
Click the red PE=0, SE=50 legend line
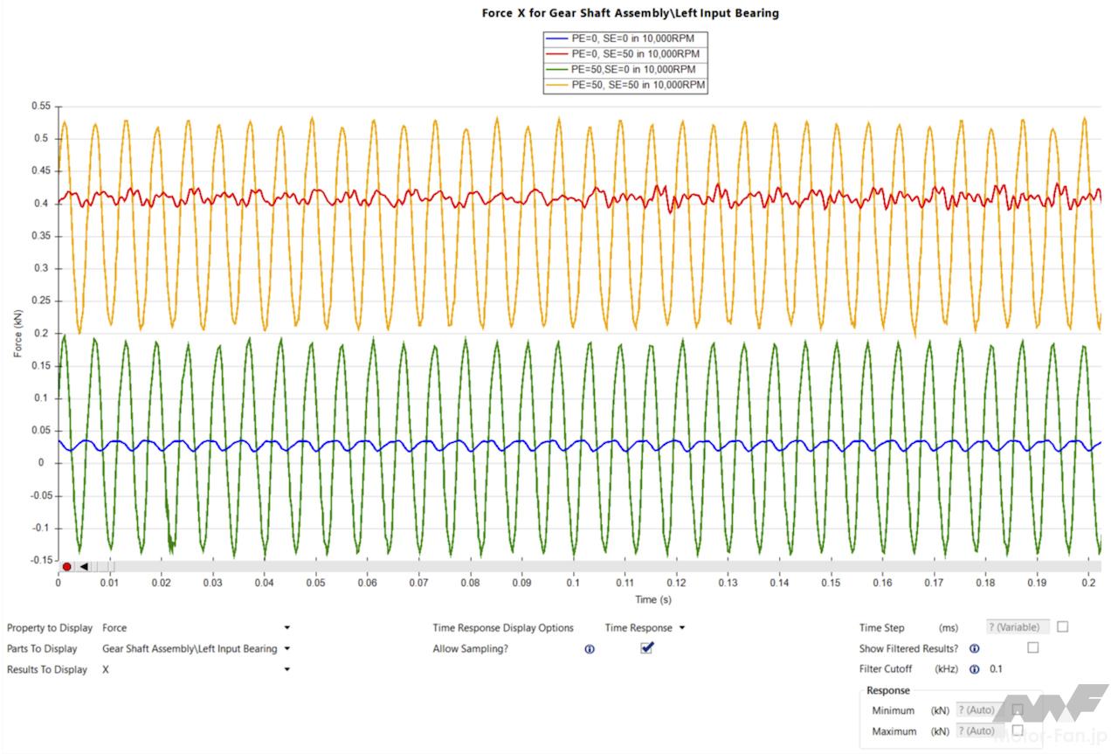tap(556, 54)
